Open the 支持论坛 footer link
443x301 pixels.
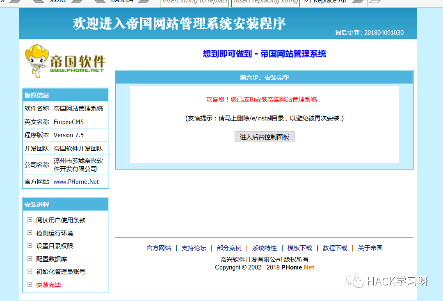pyautogui.click(x=194, y=248)
